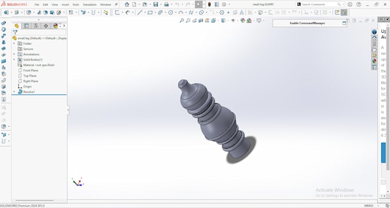Viewport: 390px width, 208px height.
Task: Open the New document dropdown arrow
Action: [139, 5]
